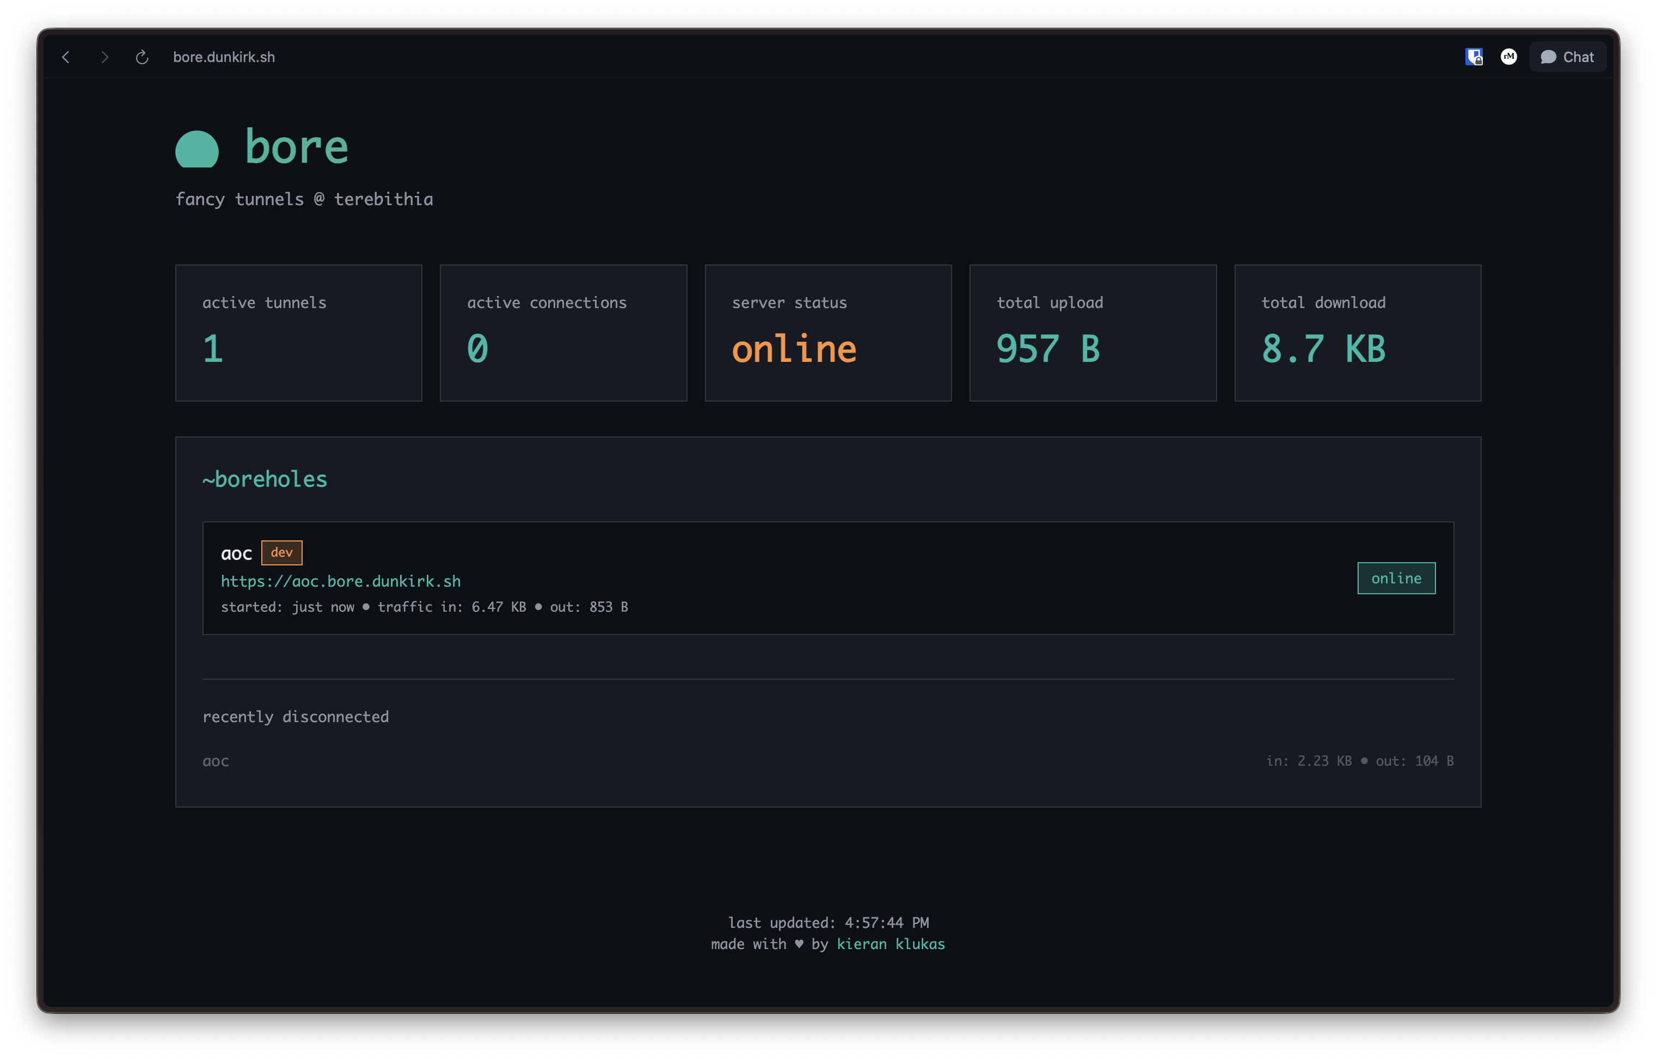1657x1059 pixels.
Task: Open https://aoc.bore.dunkirk.sh link
Action: [x=341, y=581]
